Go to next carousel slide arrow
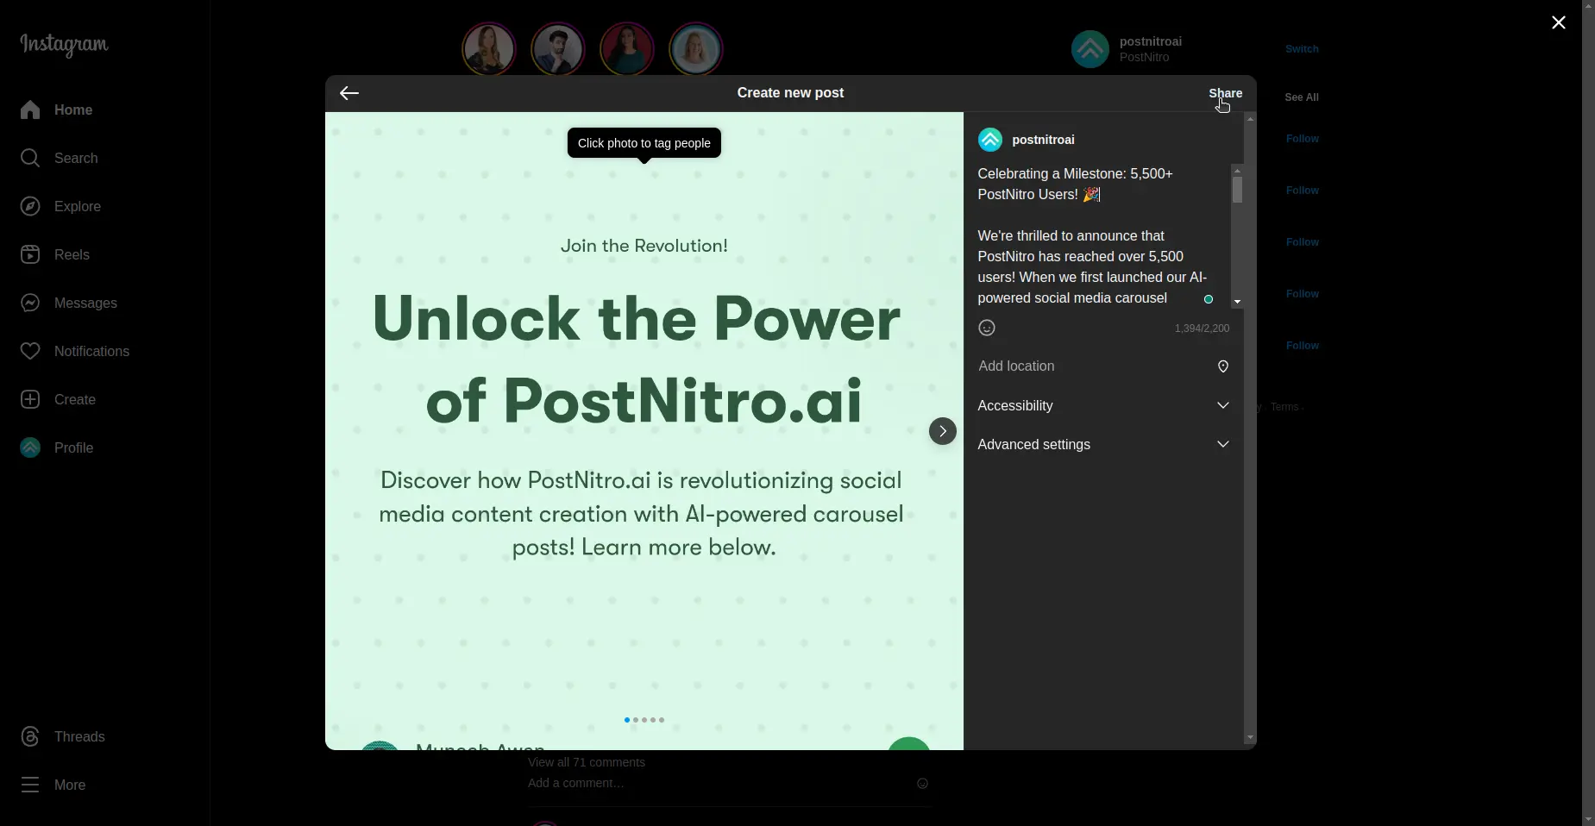 click(942, 431)
